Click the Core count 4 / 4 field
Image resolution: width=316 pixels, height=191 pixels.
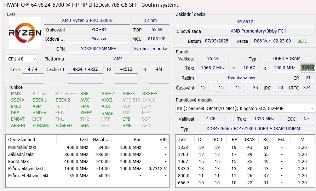pyautogui.click(x=33, y=69)
